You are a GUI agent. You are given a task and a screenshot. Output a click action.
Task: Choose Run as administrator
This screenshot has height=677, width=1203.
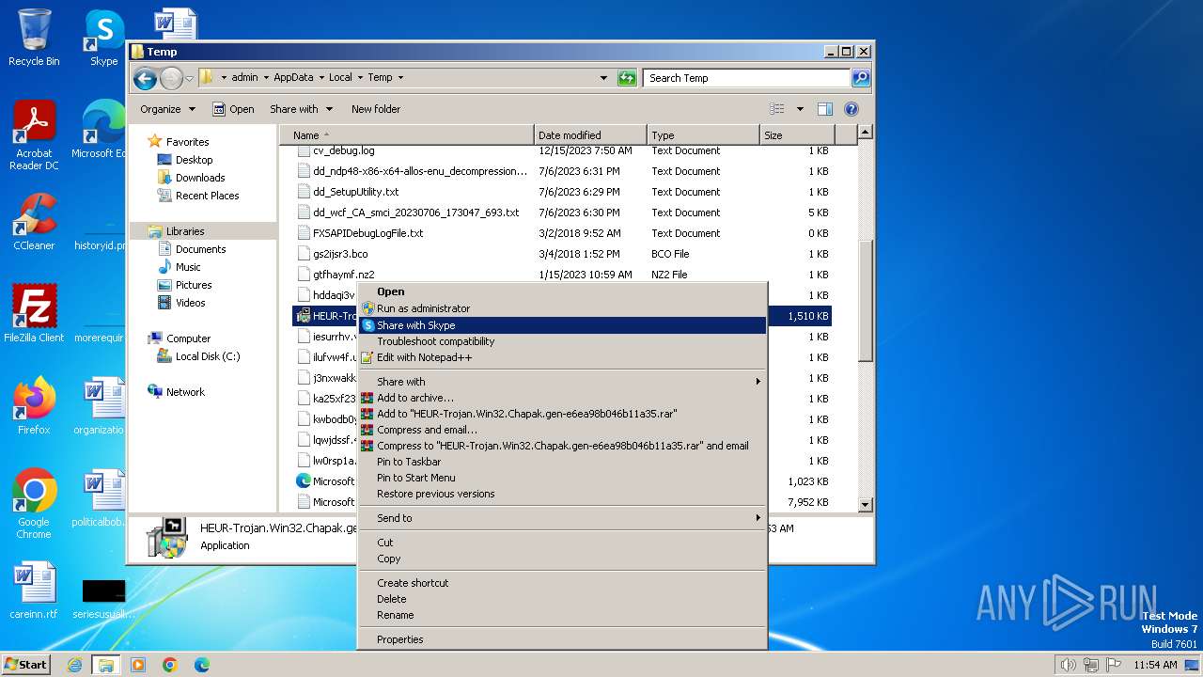[x=563, y=308]
